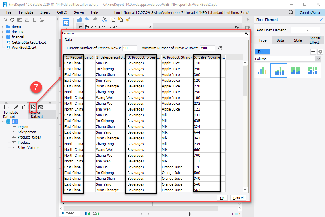Collapse the left file panel arrow

[58, 19]
